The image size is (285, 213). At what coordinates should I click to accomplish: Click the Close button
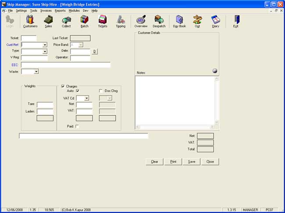pyautogui.click(x=210, y=161)
